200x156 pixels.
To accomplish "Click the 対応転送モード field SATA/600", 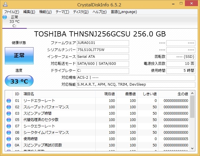I will [x=103, y=64].
